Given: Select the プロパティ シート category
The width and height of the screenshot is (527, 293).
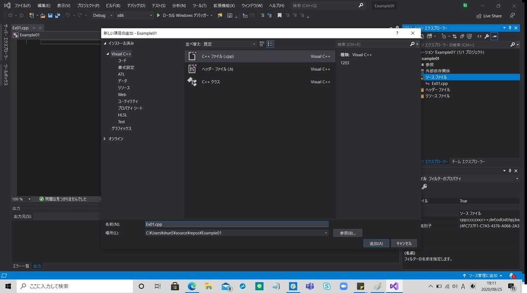Looking at the screenshot, I should pyautogui.click(x=130, y=108).
